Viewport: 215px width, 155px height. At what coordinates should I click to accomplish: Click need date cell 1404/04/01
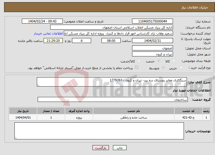(x=23, y=117)
